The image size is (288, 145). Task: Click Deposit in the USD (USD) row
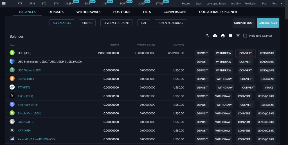coord(202,53)
